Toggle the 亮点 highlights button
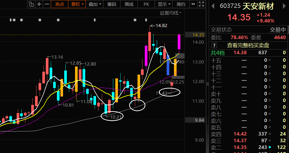The height and width of the screenshot is (153, 289). (60, 4)
